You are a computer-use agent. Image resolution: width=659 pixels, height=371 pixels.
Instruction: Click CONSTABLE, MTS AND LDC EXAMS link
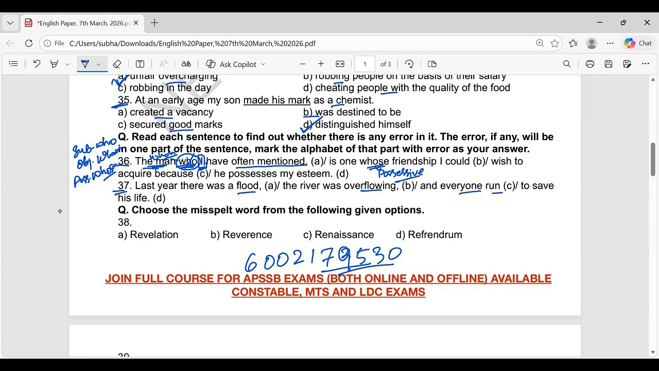(328, 292)
